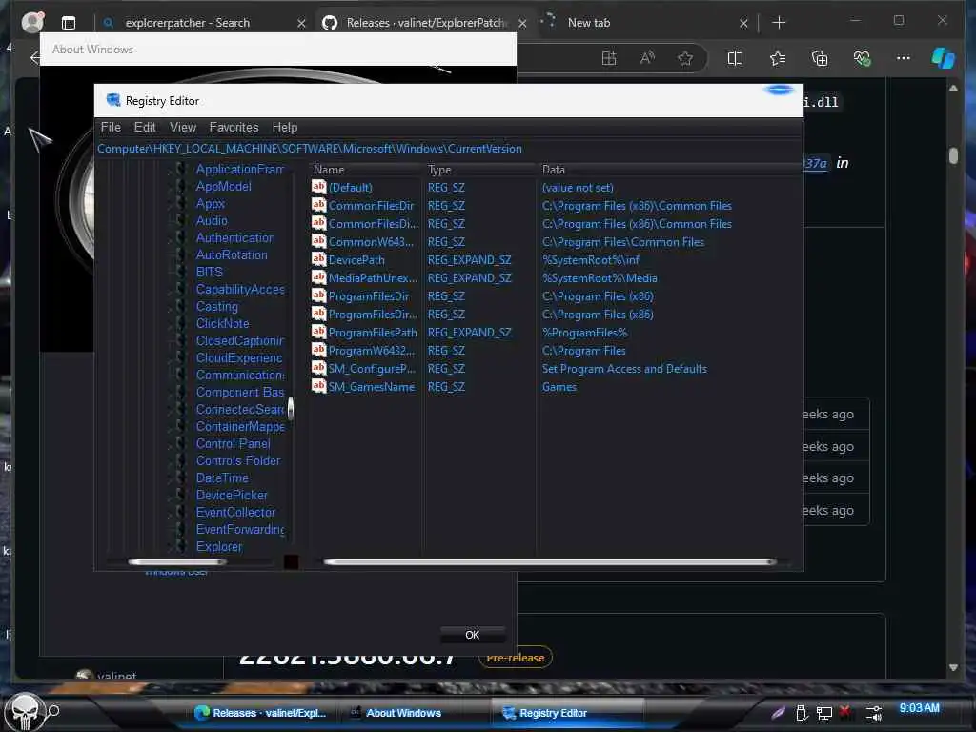Click the EventCollector key folder icon
Viewport: 976px width, 732px height.
(x=180, y=512)
